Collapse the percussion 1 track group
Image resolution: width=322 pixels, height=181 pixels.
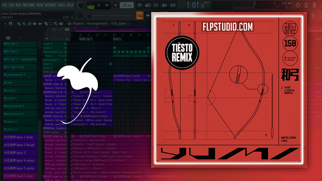[x=61, y=52]
